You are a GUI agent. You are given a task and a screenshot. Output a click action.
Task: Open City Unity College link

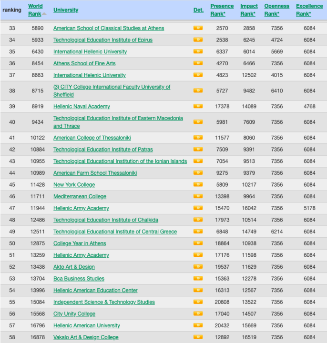click(x=74, y=314)
